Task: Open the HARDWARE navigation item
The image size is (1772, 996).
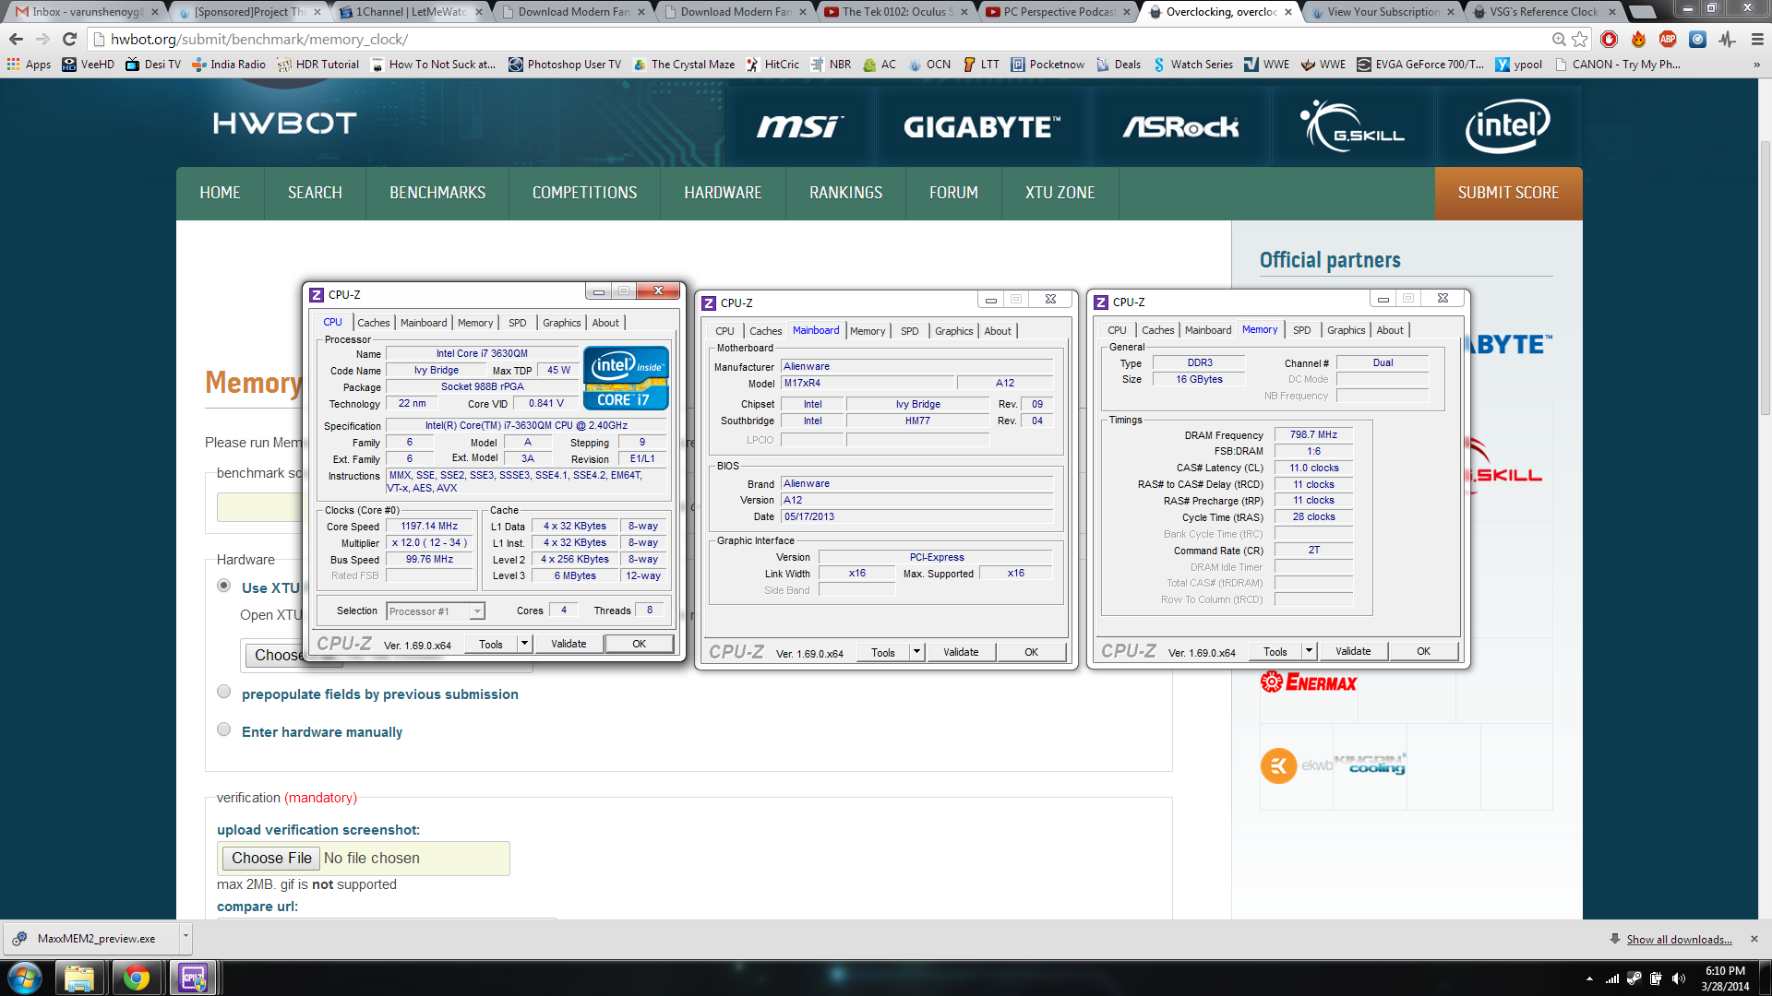Action: [x=723, y=193]
